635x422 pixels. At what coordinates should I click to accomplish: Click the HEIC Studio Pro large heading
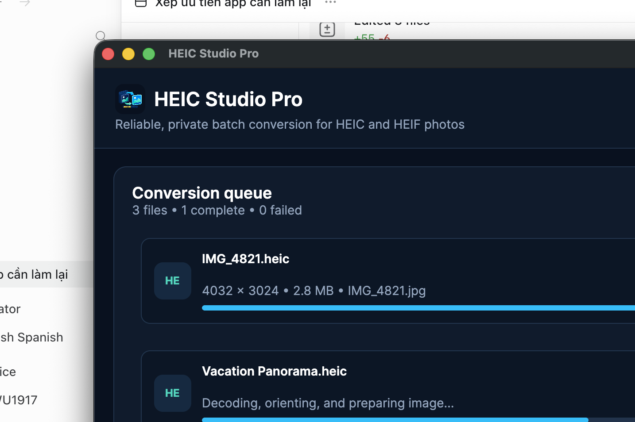(x=228, y=99)
